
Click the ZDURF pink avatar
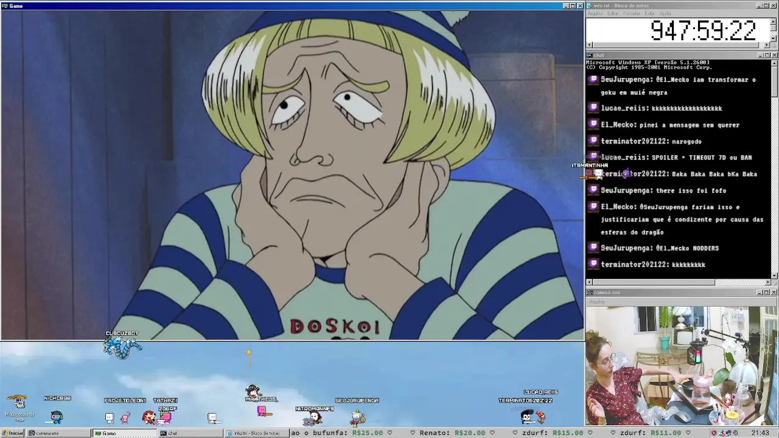coord(165,417)
